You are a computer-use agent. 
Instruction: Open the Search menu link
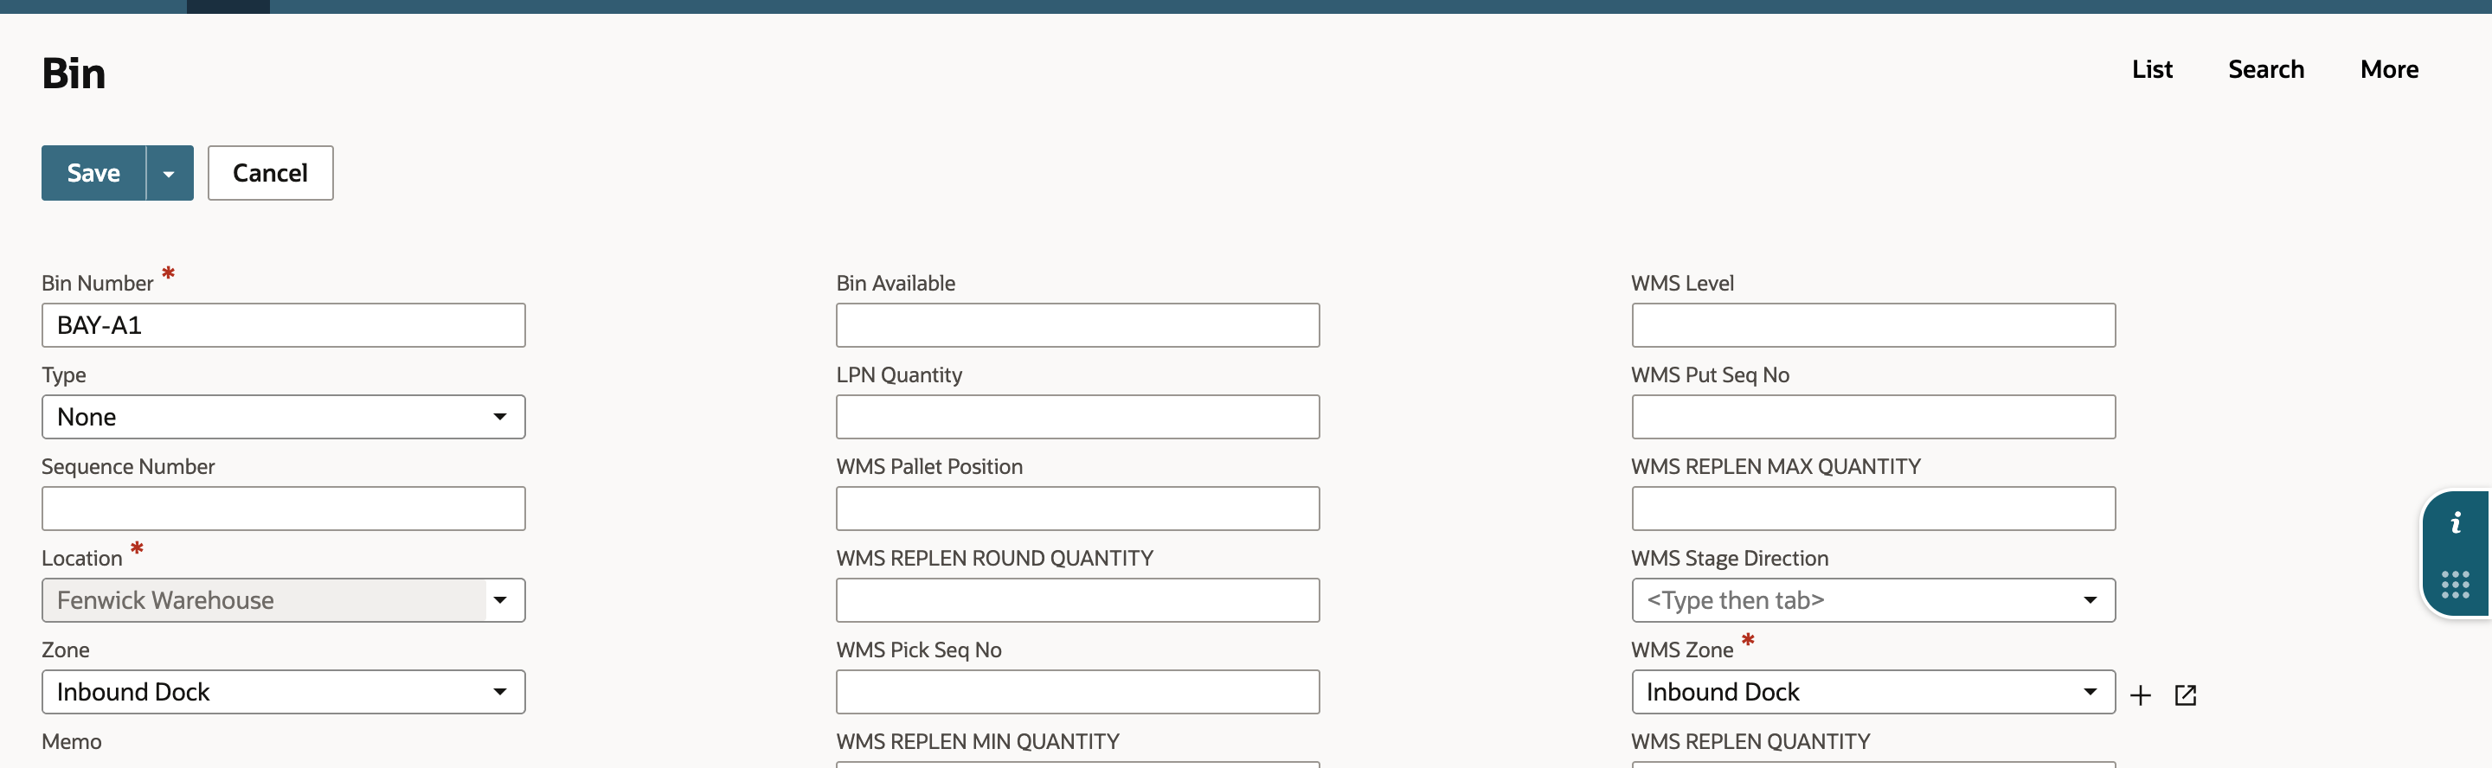tap(2265, 70)
